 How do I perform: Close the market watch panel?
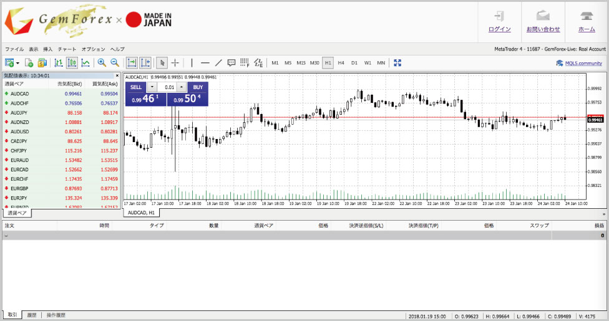(x=117, y=75)
